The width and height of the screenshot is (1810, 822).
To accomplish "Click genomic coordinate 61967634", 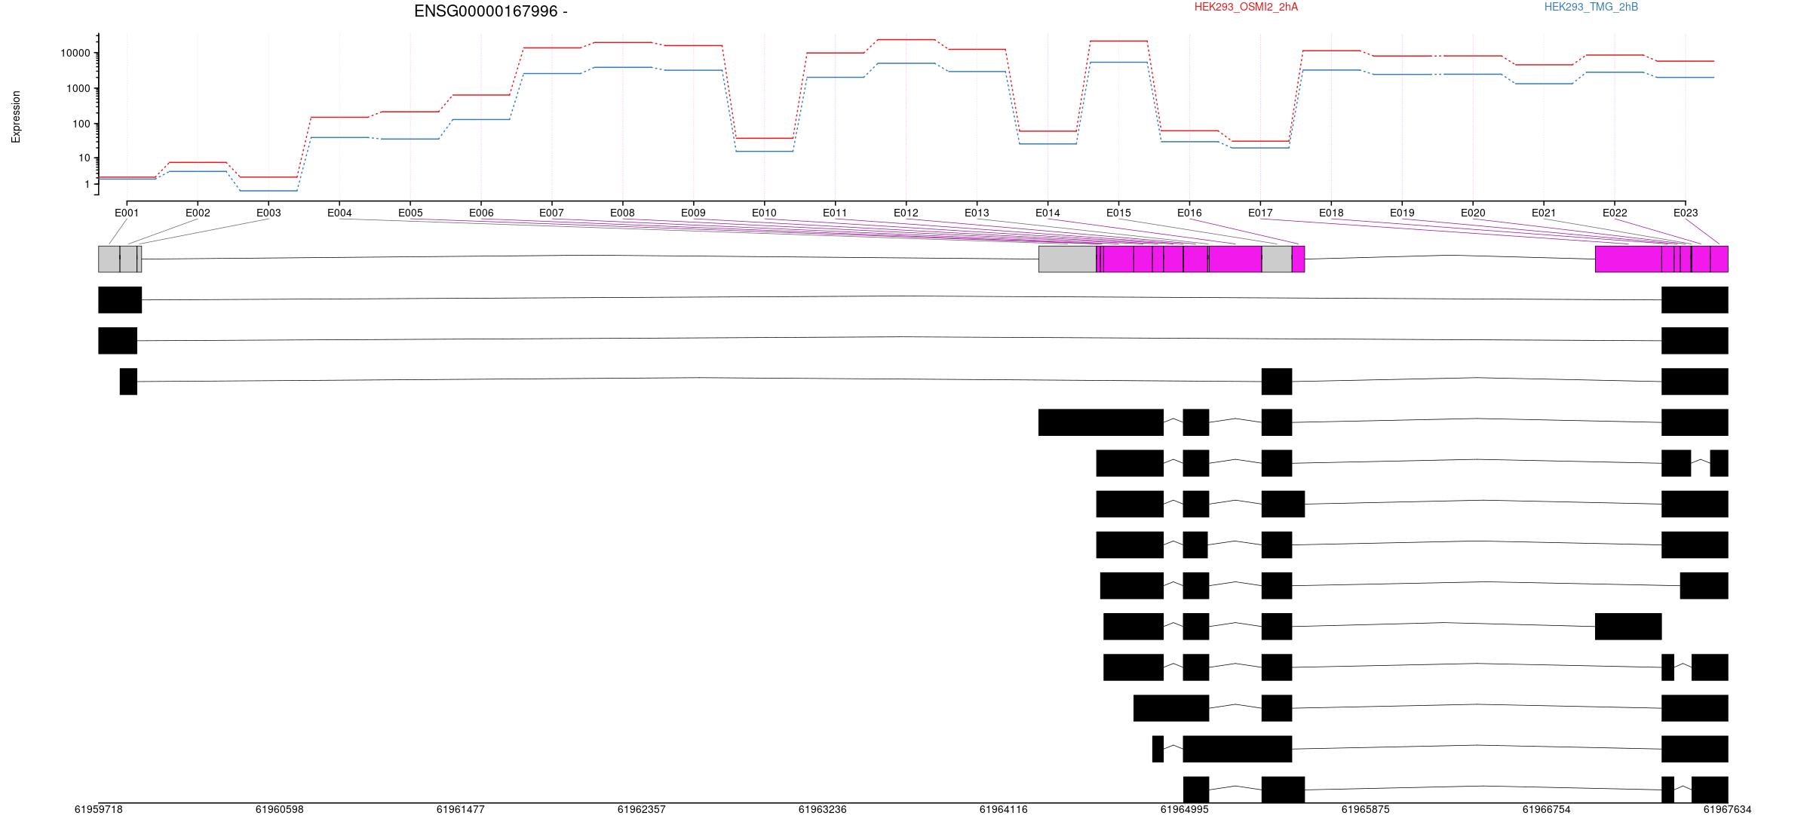I will click(x=1727, y=809).
